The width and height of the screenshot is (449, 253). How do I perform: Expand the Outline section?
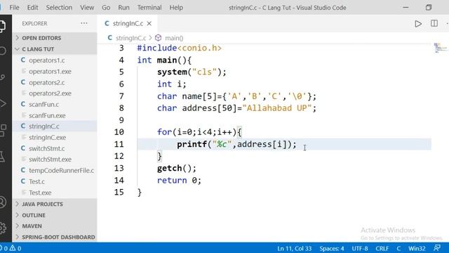pyautogui.click(x=55, y=215)
